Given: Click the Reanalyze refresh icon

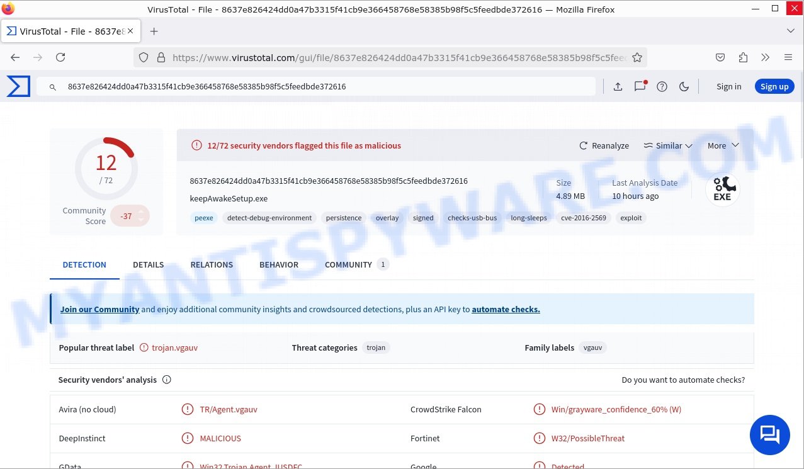Looking at the screenshot, I should (x=584, y=145).
